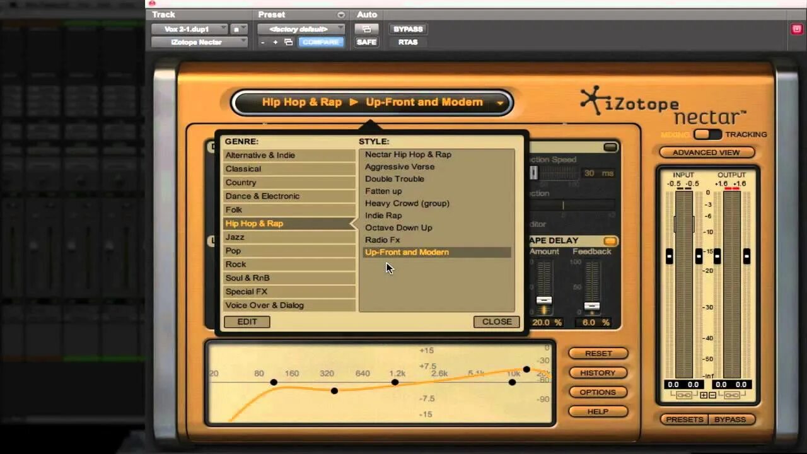Open the HISTORY window
Screen dimensions: 807x454
[x=598, y=373]
